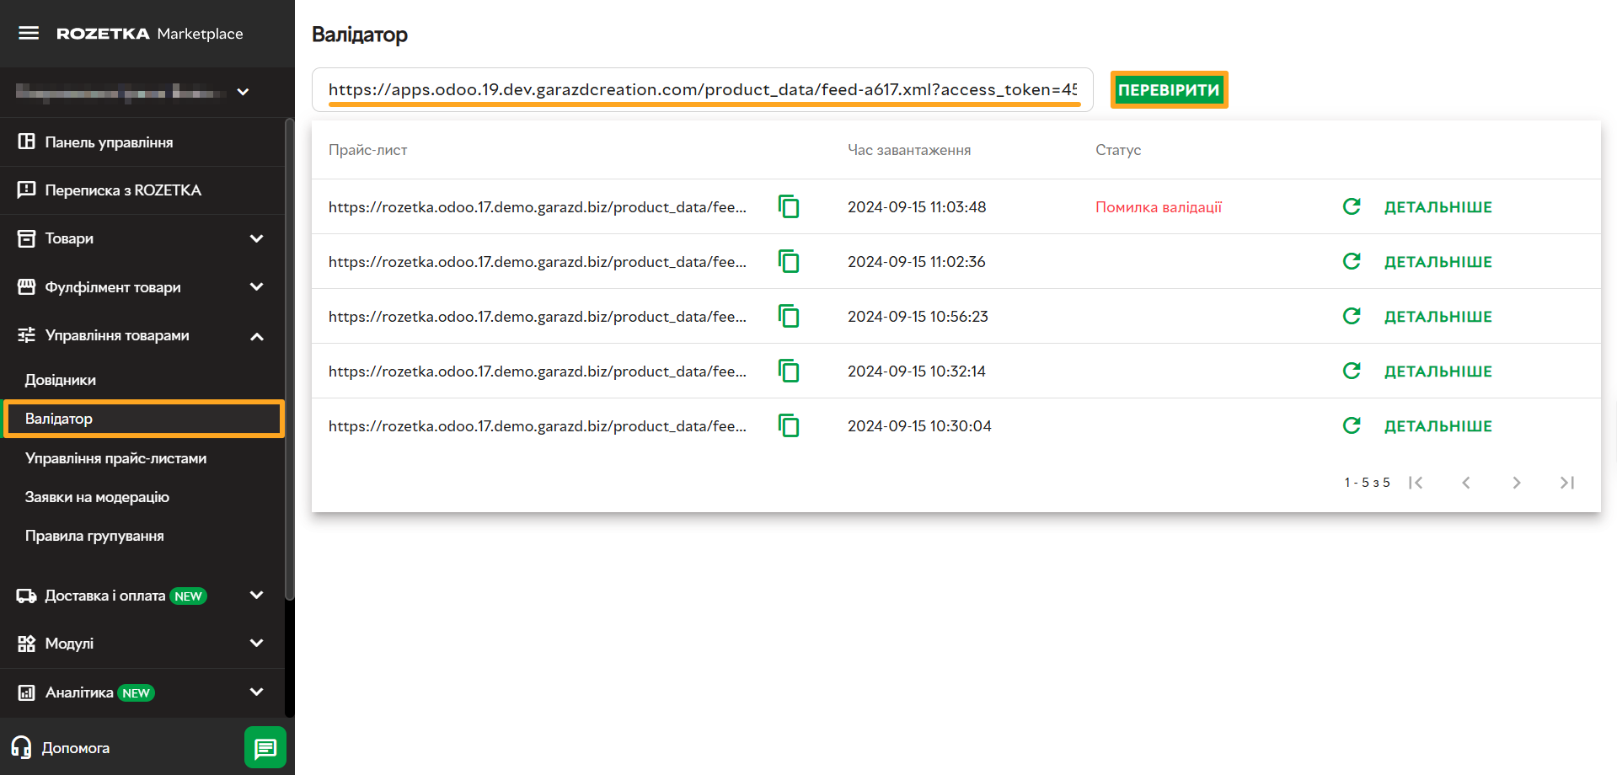
Task: Click the Прайс-лист column header
Action: click(368, 150)
